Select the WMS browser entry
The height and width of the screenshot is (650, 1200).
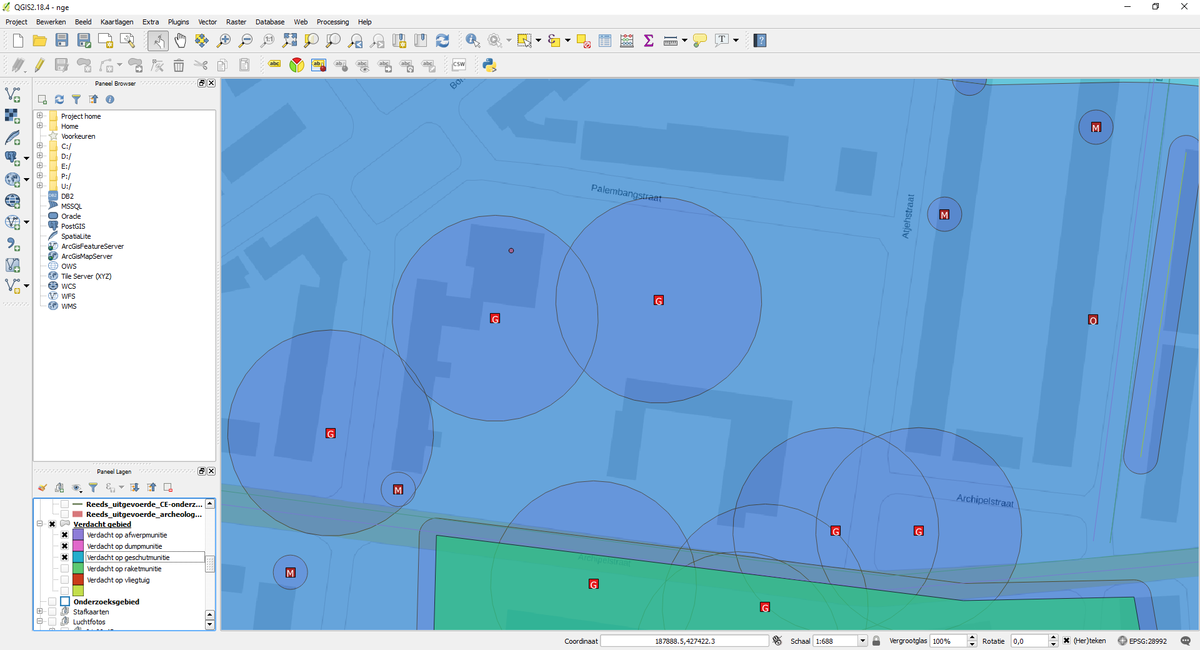[69, 306]
